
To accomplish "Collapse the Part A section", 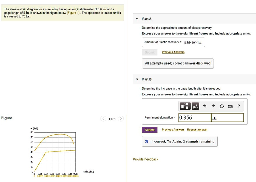I will 137,19.
